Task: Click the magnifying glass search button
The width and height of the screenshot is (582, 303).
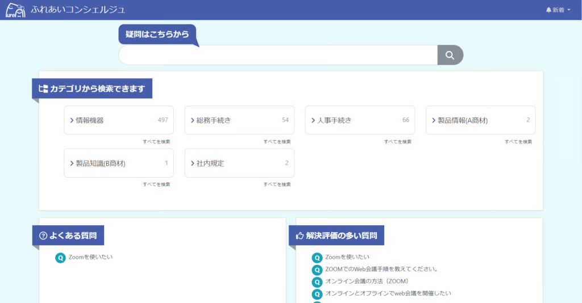Action: tap(450, 55)
